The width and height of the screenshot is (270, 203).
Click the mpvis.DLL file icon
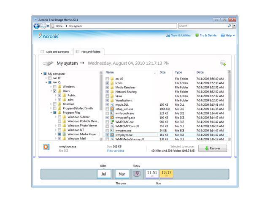[x=112, y=104]
